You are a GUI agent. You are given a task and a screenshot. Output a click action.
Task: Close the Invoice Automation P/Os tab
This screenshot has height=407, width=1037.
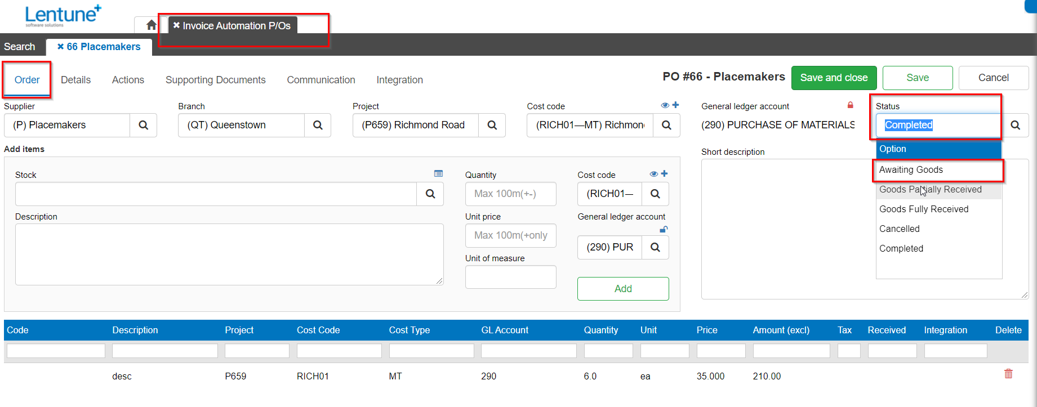(176, 25)
